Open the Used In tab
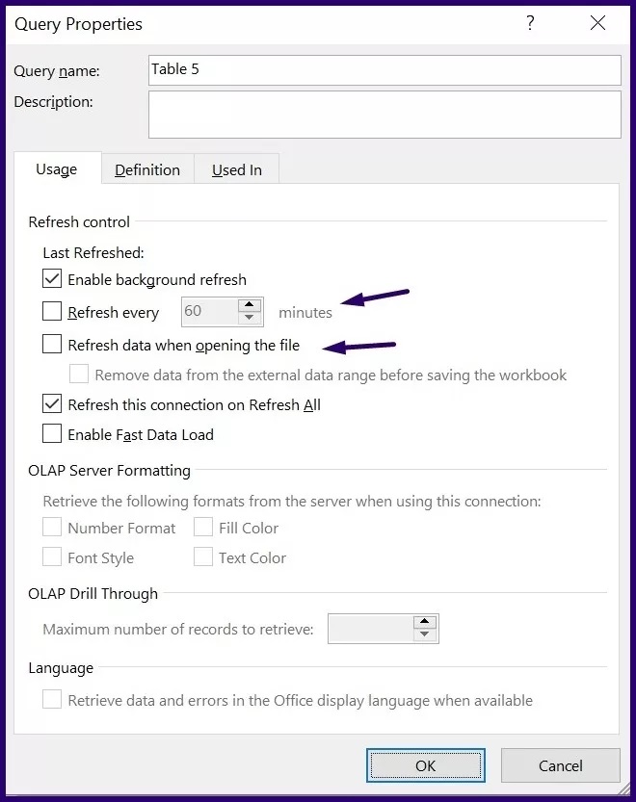This screenshot has height=802, width=636. click(237, 169)
